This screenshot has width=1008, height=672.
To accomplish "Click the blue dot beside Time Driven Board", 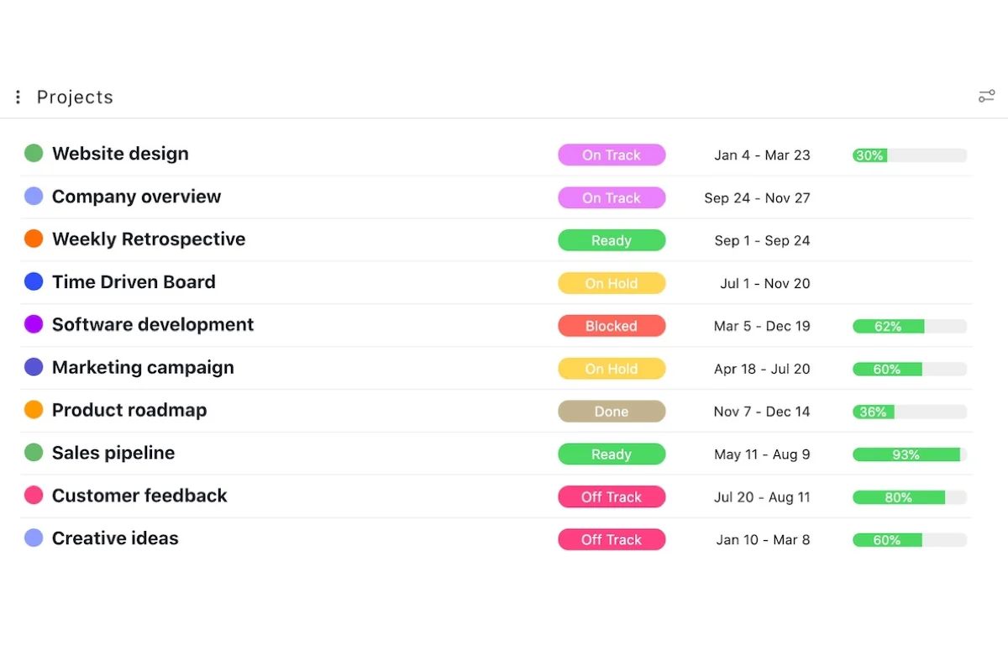I will pyautogui.click(x=34, y=281).
